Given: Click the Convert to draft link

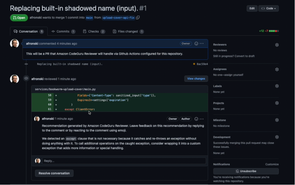Looking at the screenshot, I should [245, 56].
